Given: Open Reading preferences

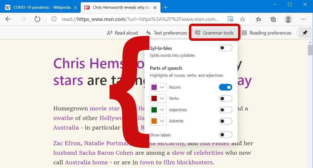Looking at the screenshot, I should click(x=266, y=33).
